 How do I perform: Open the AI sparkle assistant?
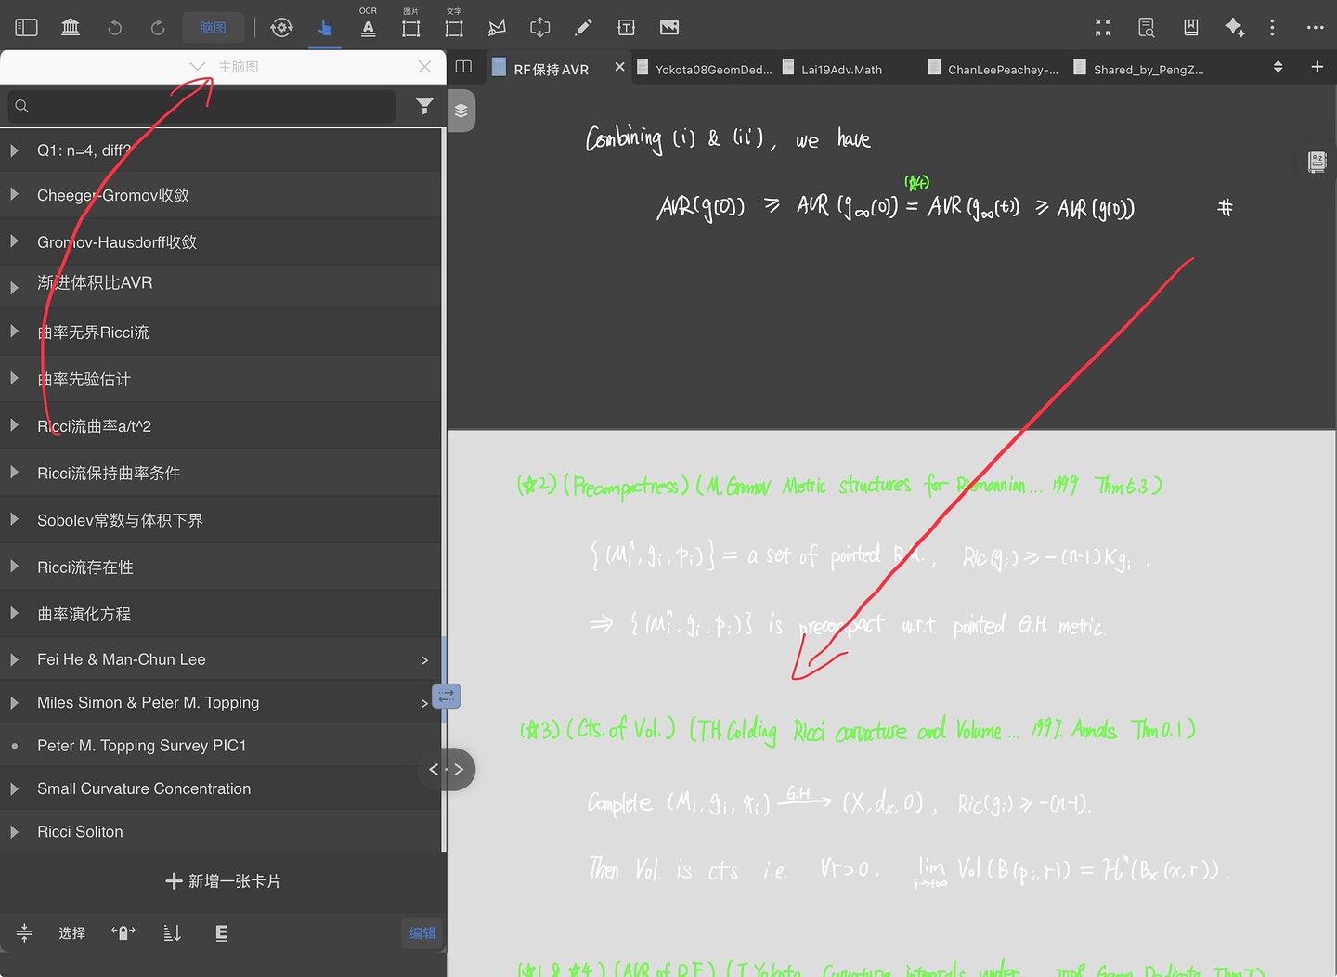coord(1234,28)
